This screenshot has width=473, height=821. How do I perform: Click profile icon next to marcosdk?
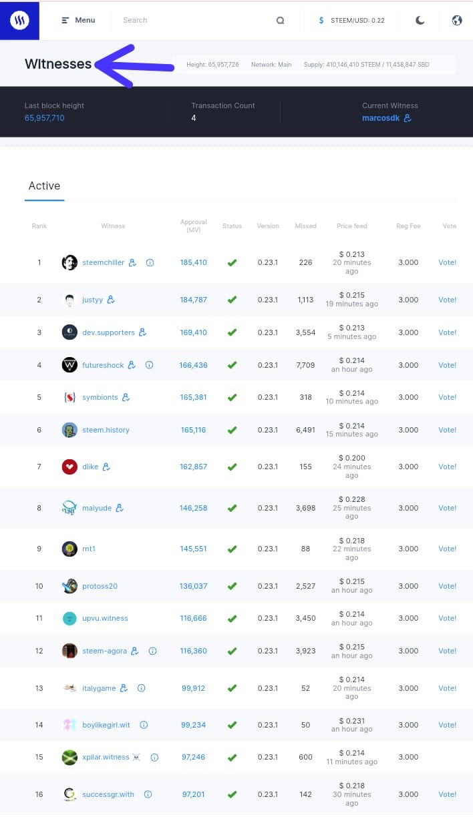408,118
